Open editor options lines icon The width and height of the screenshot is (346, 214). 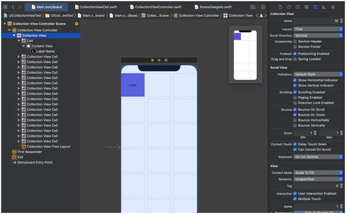tap(253, 7)
